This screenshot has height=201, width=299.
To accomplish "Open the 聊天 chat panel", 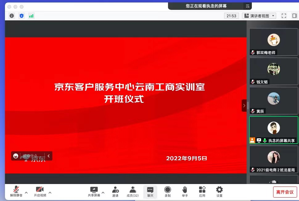I will (150, 191).
